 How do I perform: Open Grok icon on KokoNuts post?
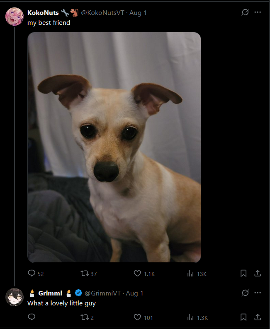pyautogui.click(x=245, y=12)
